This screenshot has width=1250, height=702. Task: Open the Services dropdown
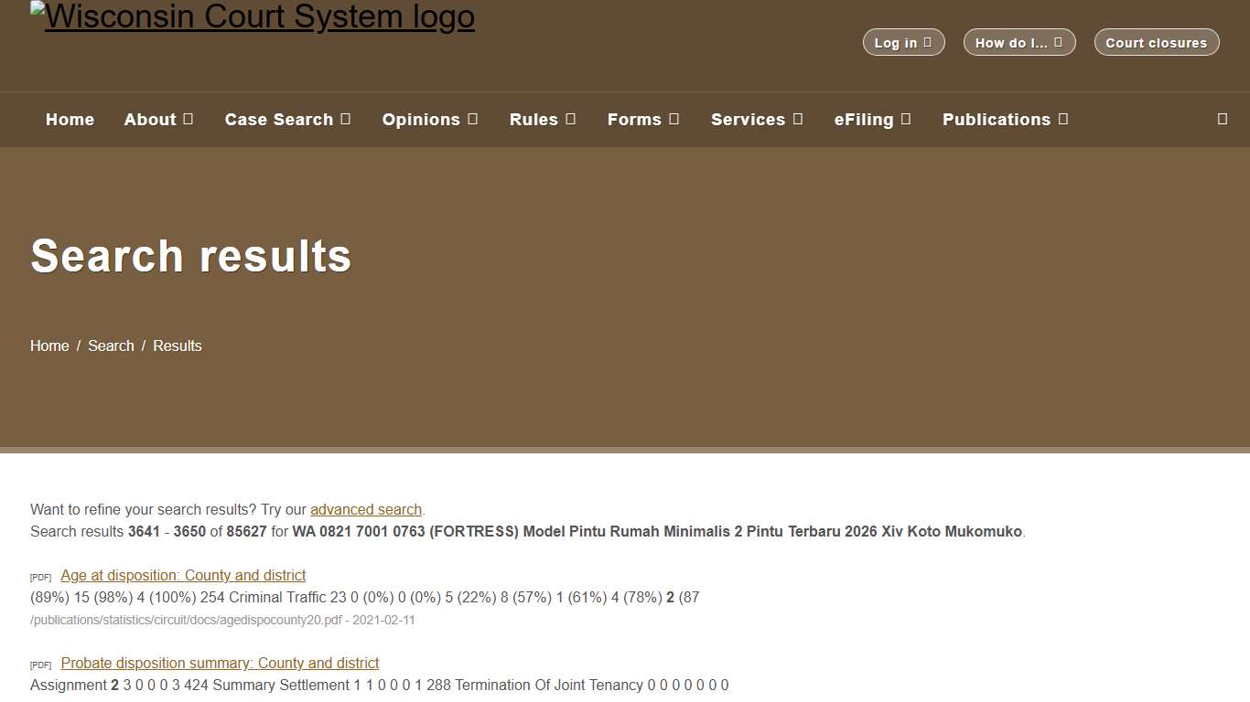coord(757,120)
